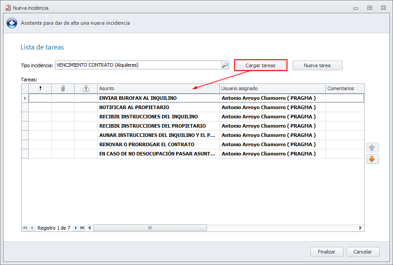Jump to first record in navigator
Viewport: 393px width, 265px height.
tap(25, 227)
